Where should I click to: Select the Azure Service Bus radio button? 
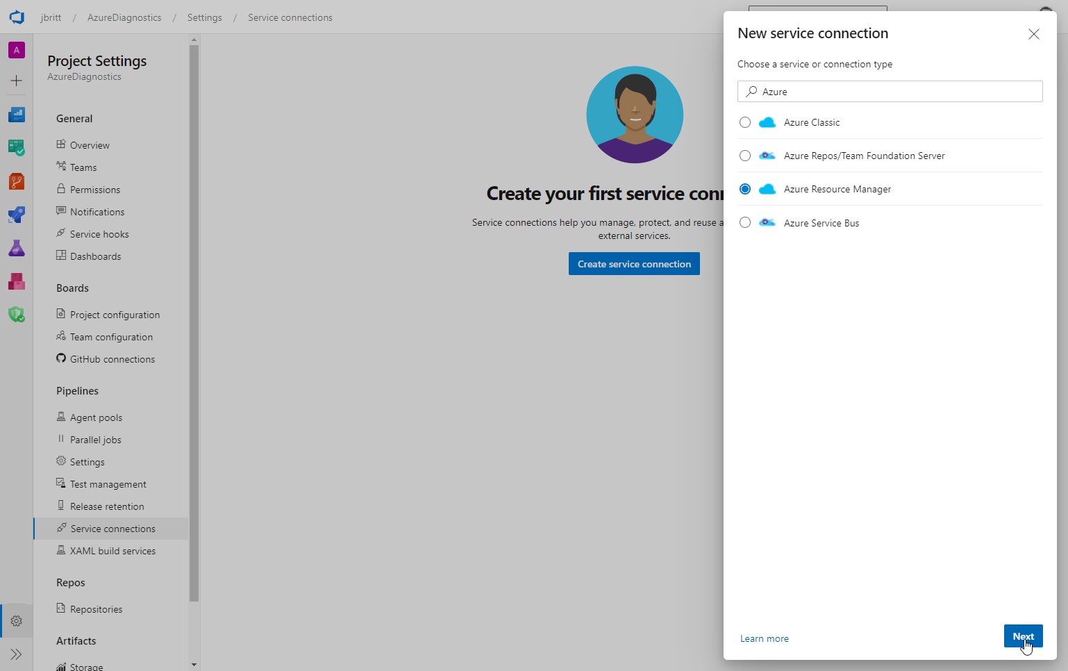tap(745, 222)
